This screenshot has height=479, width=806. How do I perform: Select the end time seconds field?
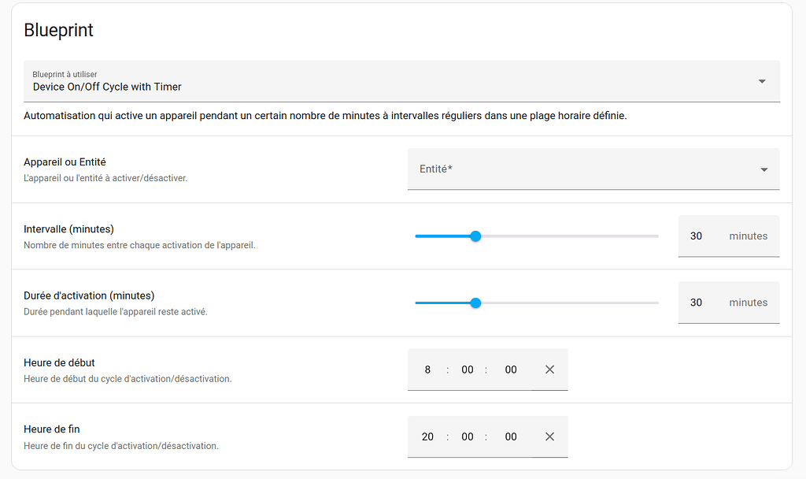pyautogui.click(x=511, y=436)
